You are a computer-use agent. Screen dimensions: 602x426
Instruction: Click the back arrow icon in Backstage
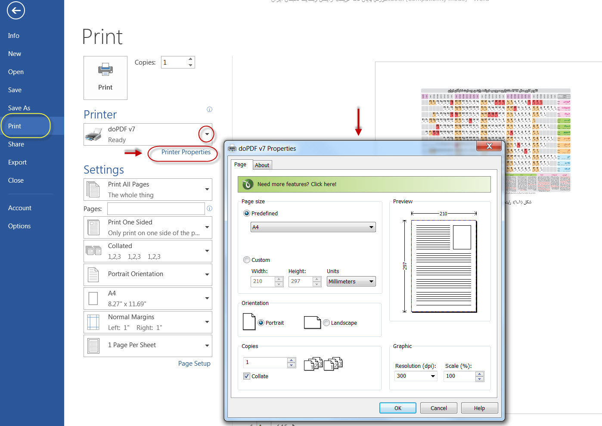(16, 11)
